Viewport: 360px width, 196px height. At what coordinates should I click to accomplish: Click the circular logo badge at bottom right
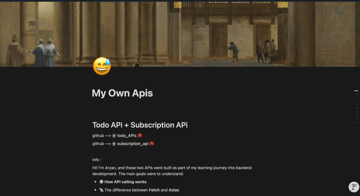click(354, 187)
